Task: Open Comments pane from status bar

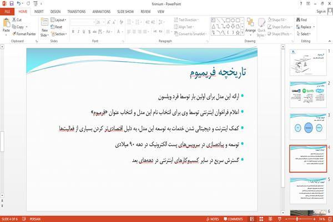Action: [233, 219]
